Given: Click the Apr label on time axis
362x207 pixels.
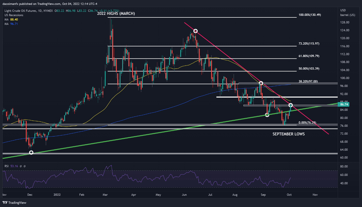Looking at the screenshot, I should coord(133,195).
